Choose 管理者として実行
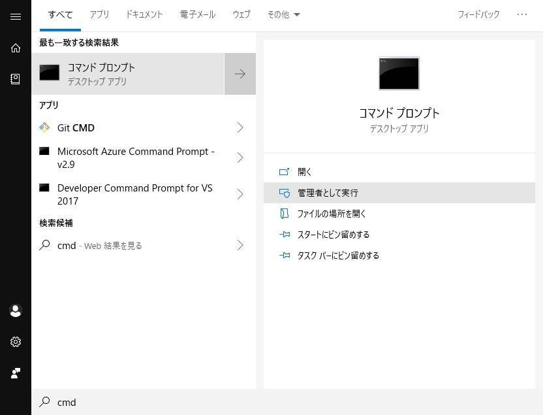 (399, 193)
